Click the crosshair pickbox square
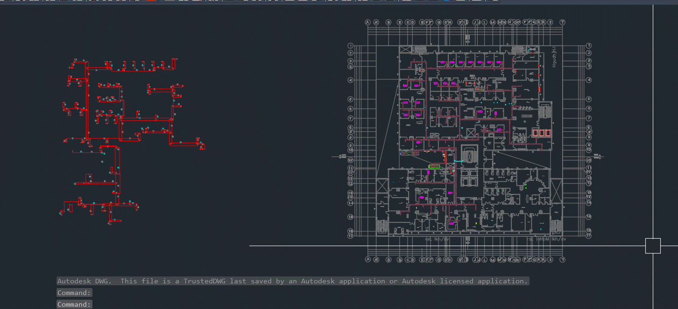Image resolution: width=678 pixels, height=309 pixels. pyautogui.click(x=653, y=246)
